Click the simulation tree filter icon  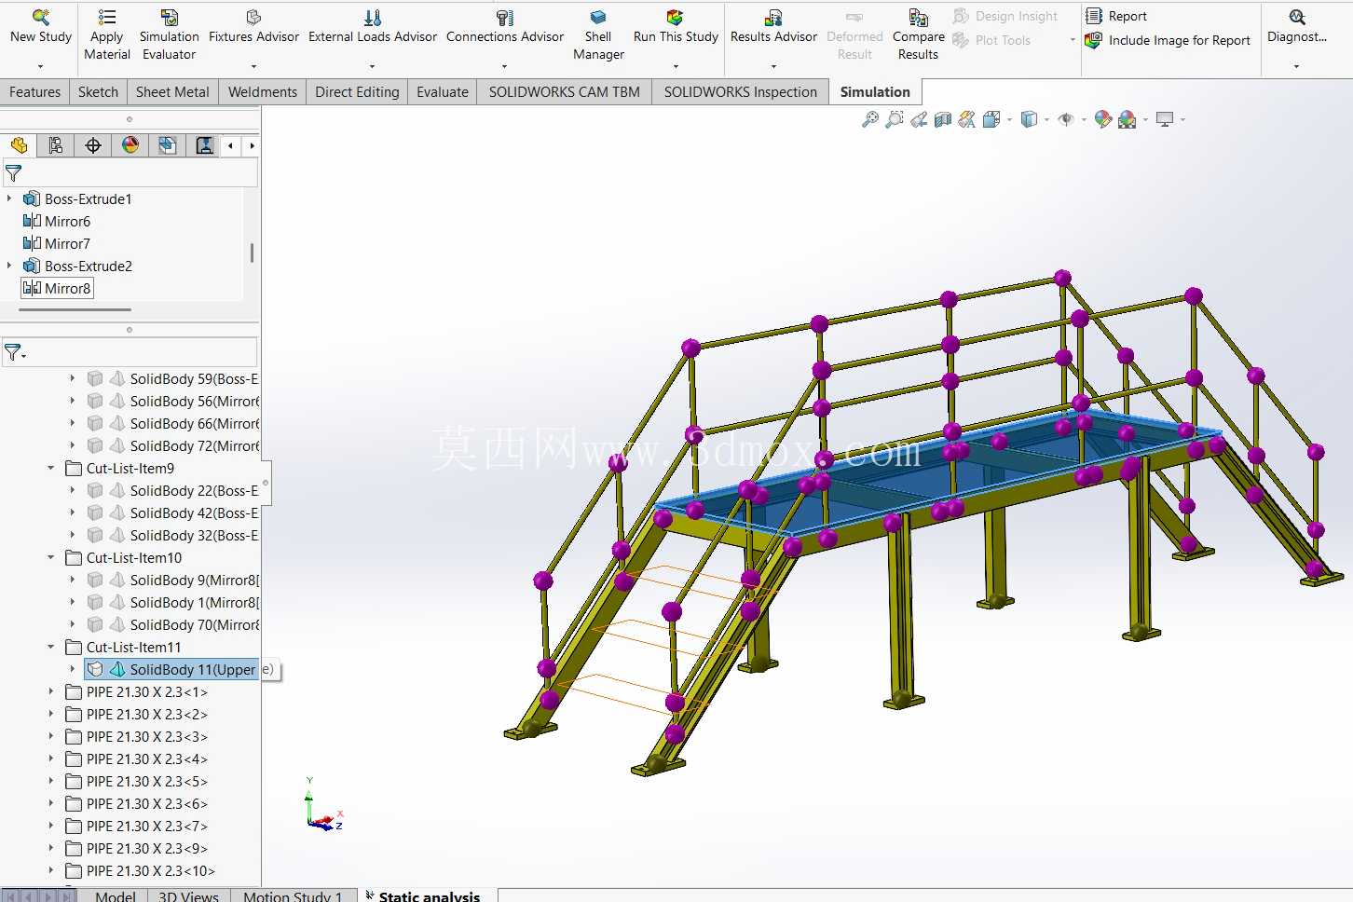pyautogui.click(x=14, y=352)
